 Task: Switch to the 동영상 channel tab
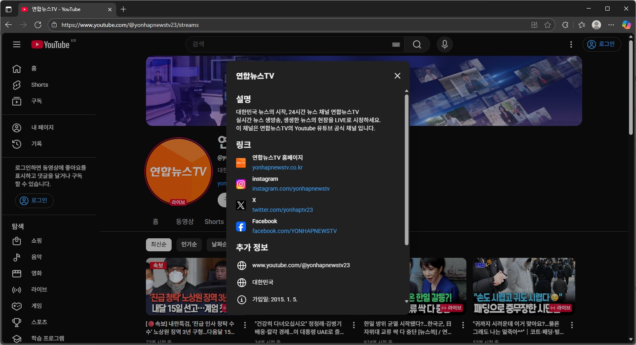pyautogui.click(x=185, y=222)
